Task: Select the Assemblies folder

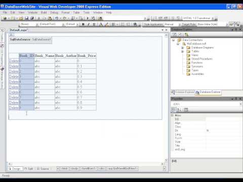Action: coord(197,74)
